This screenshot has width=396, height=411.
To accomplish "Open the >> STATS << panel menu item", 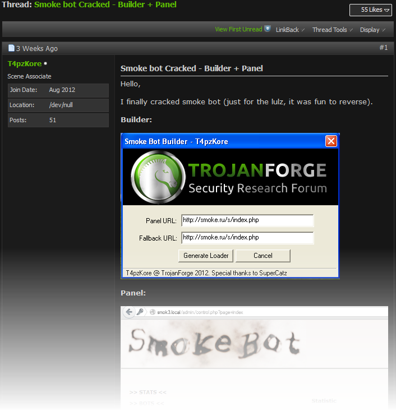I will (148, 392).
